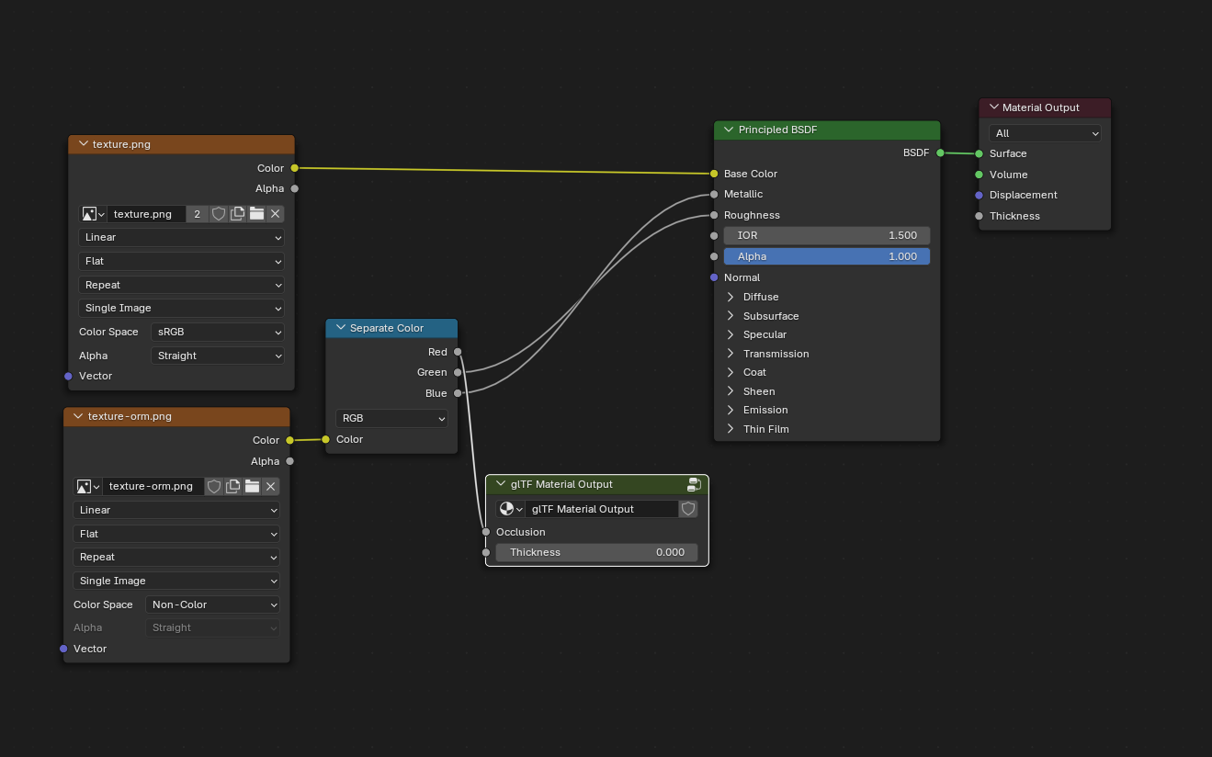
Task: Click the IOR value field
Action: [x=826, y=235]
